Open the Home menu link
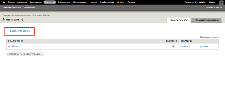 15,46
